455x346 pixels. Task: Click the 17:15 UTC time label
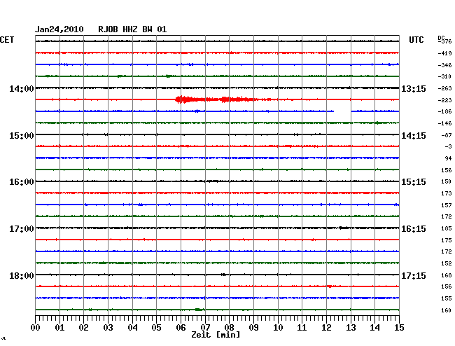(x=414, y=275)
